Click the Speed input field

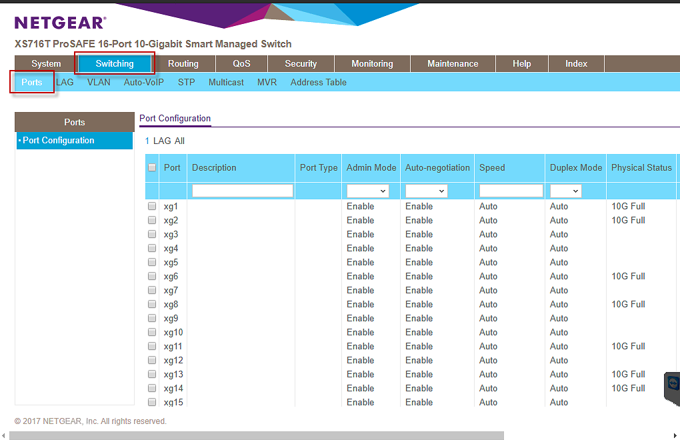pos(511,191)
